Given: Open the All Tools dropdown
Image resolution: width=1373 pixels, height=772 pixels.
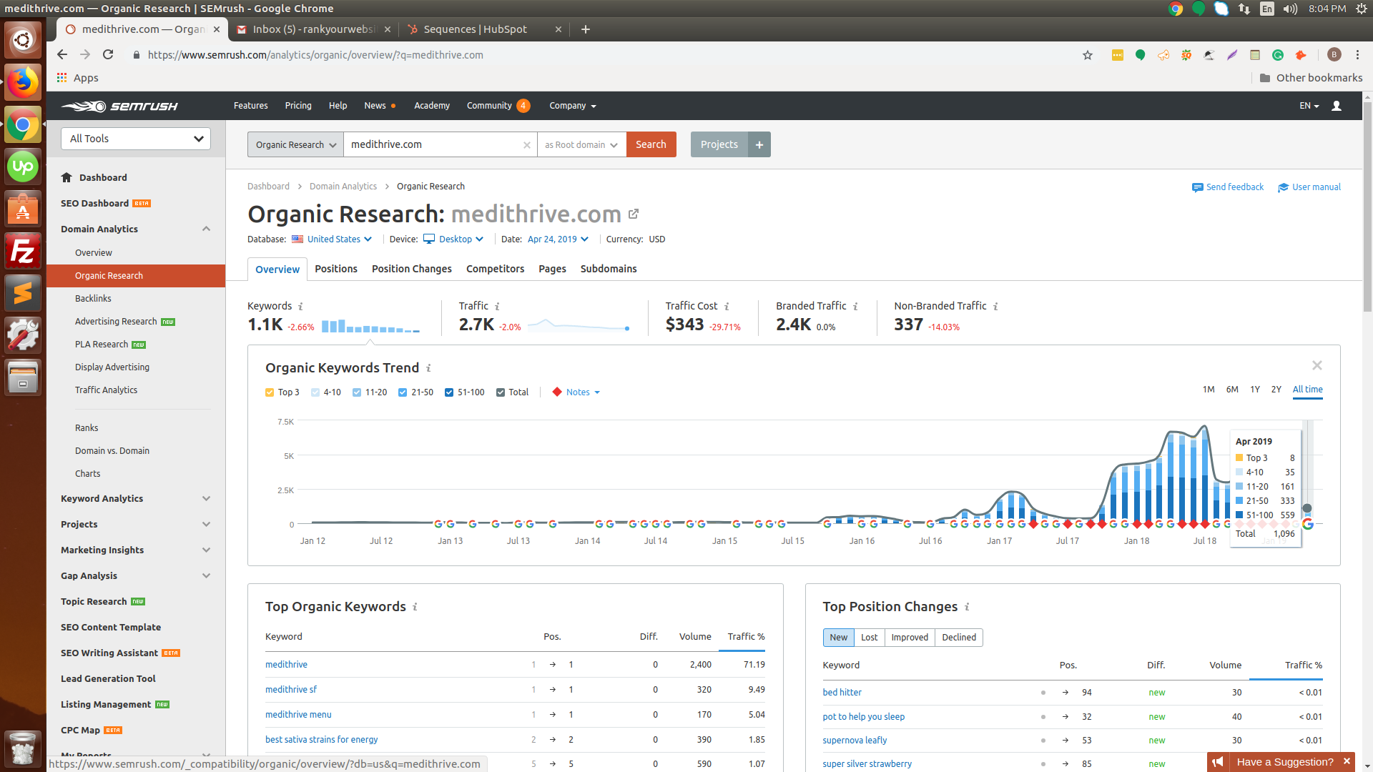Looking at the screenshot, I should [x=136, y=139].
